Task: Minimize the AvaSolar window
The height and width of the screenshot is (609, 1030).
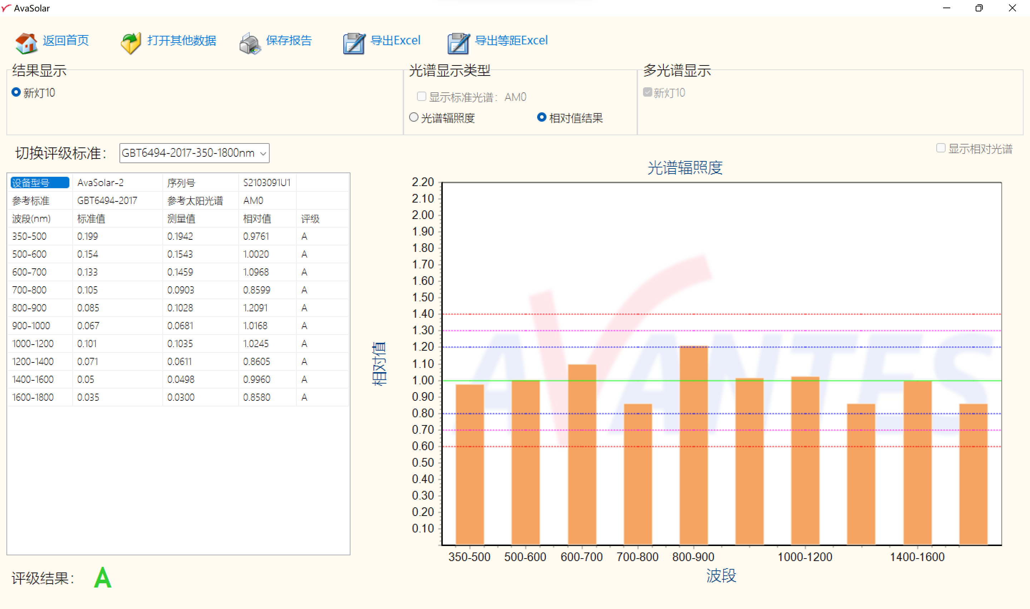Action: tap(946, 8)
